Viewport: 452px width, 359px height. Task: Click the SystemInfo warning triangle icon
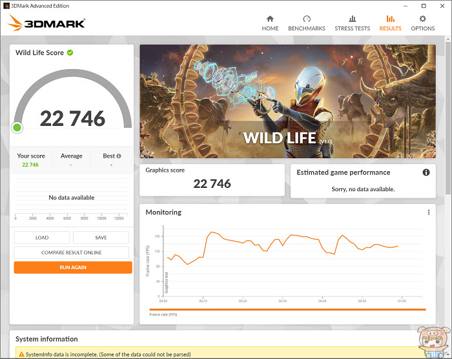21,354
